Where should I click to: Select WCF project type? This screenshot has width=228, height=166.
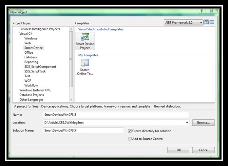(27, 81)
